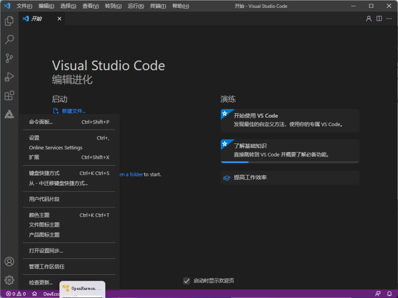Open the Source Control view
The image size is (398, 298).
[x=9, y=58]
